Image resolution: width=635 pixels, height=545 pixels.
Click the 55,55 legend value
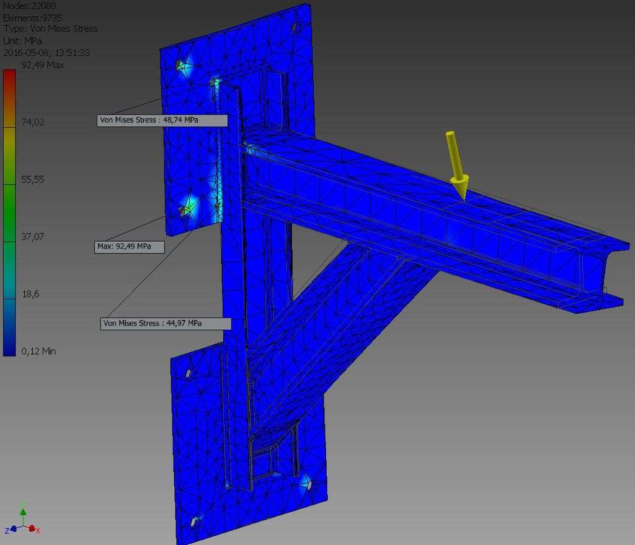[32, 179]
